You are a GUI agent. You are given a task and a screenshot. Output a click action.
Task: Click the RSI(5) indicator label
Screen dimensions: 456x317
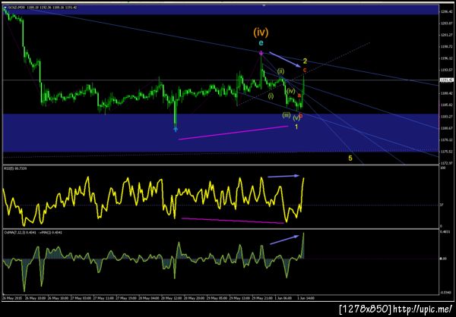(x=15, y=168)
